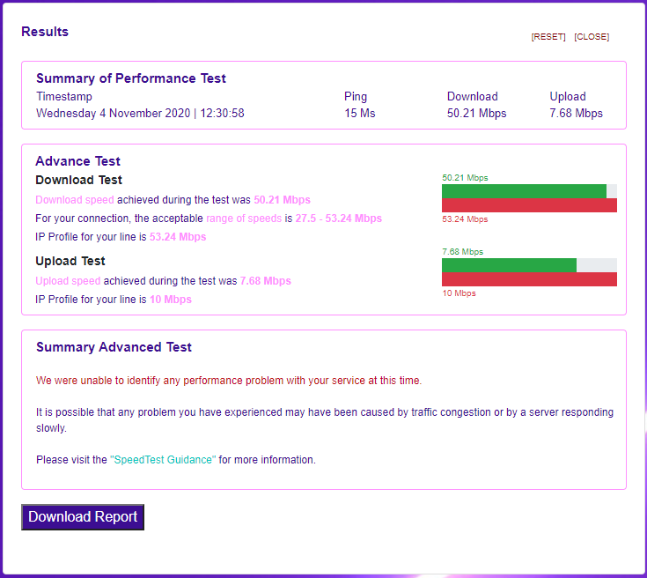Image resolution: width=647 pixels, height=578 pixels.
Task: Click the summary Upload value 7.68 Mbps
Action: (576, 114)
